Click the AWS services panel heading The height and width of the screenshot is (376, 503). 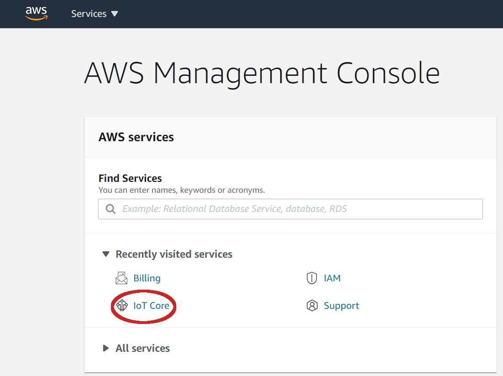(x=136, y=137)
